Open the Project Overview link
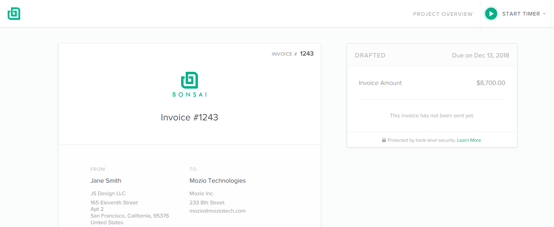This screenshot has height=227, width=554. tap(443, 14)
